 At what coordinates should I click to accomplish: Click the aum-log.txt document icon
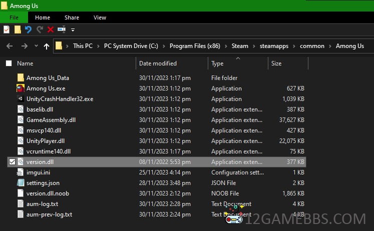21,204
